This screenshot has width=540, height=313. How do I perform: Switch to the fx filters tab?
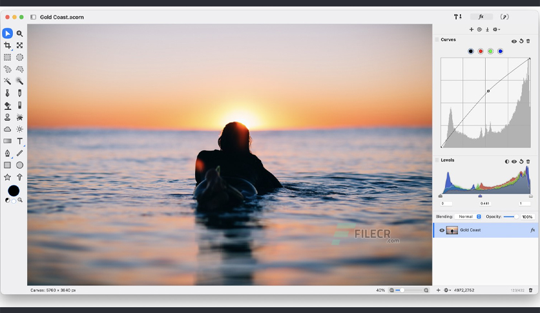point(481,17)
